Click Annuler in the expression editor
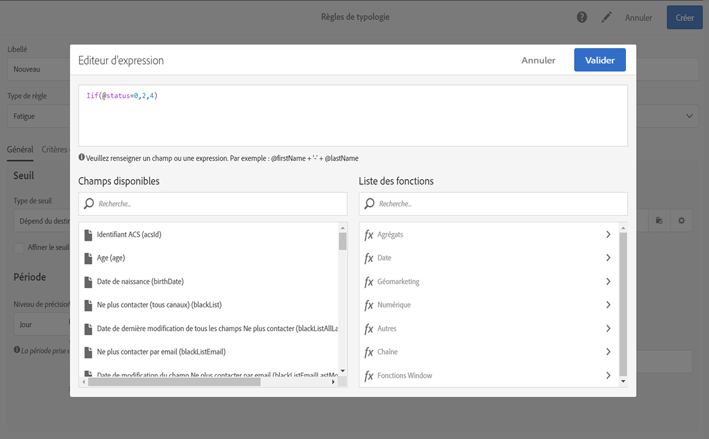 (538, 60)
